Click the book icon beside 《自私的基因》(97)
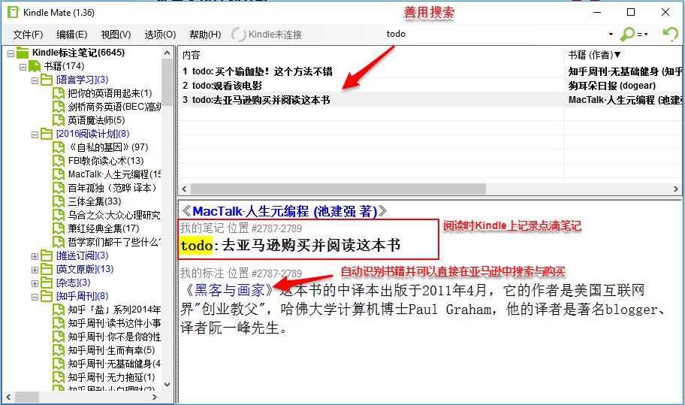This screenshot has height=405, width=685. [x=58, y=148]
